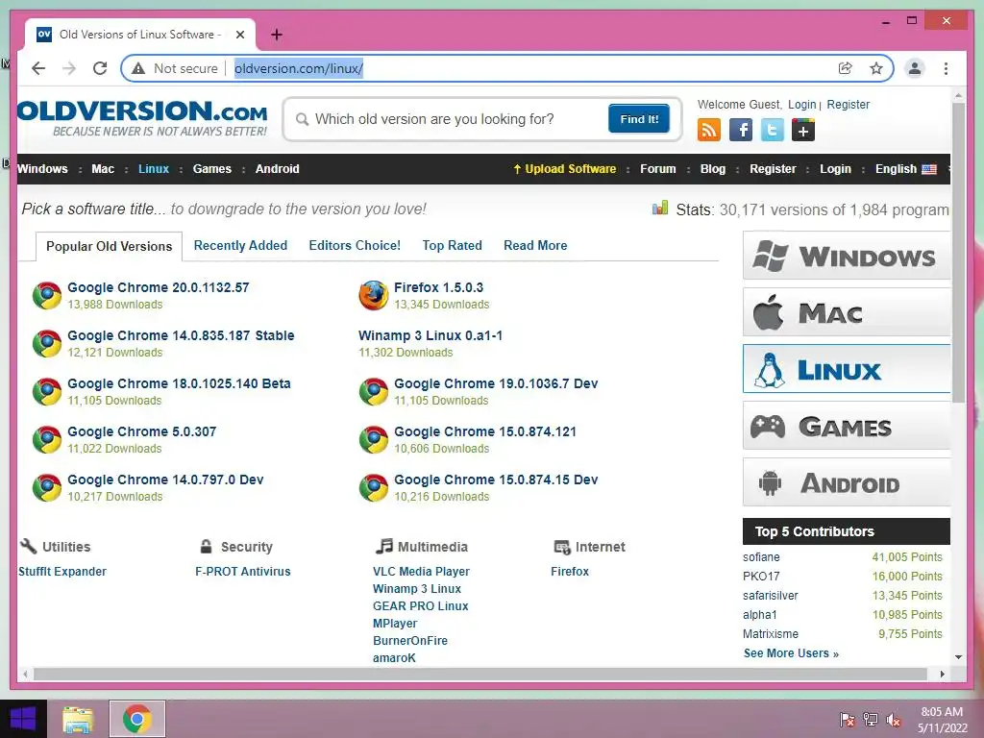The height and width of the screenshot is (738, 984).
Task: Open the English language selector
Action: [905, 169]
